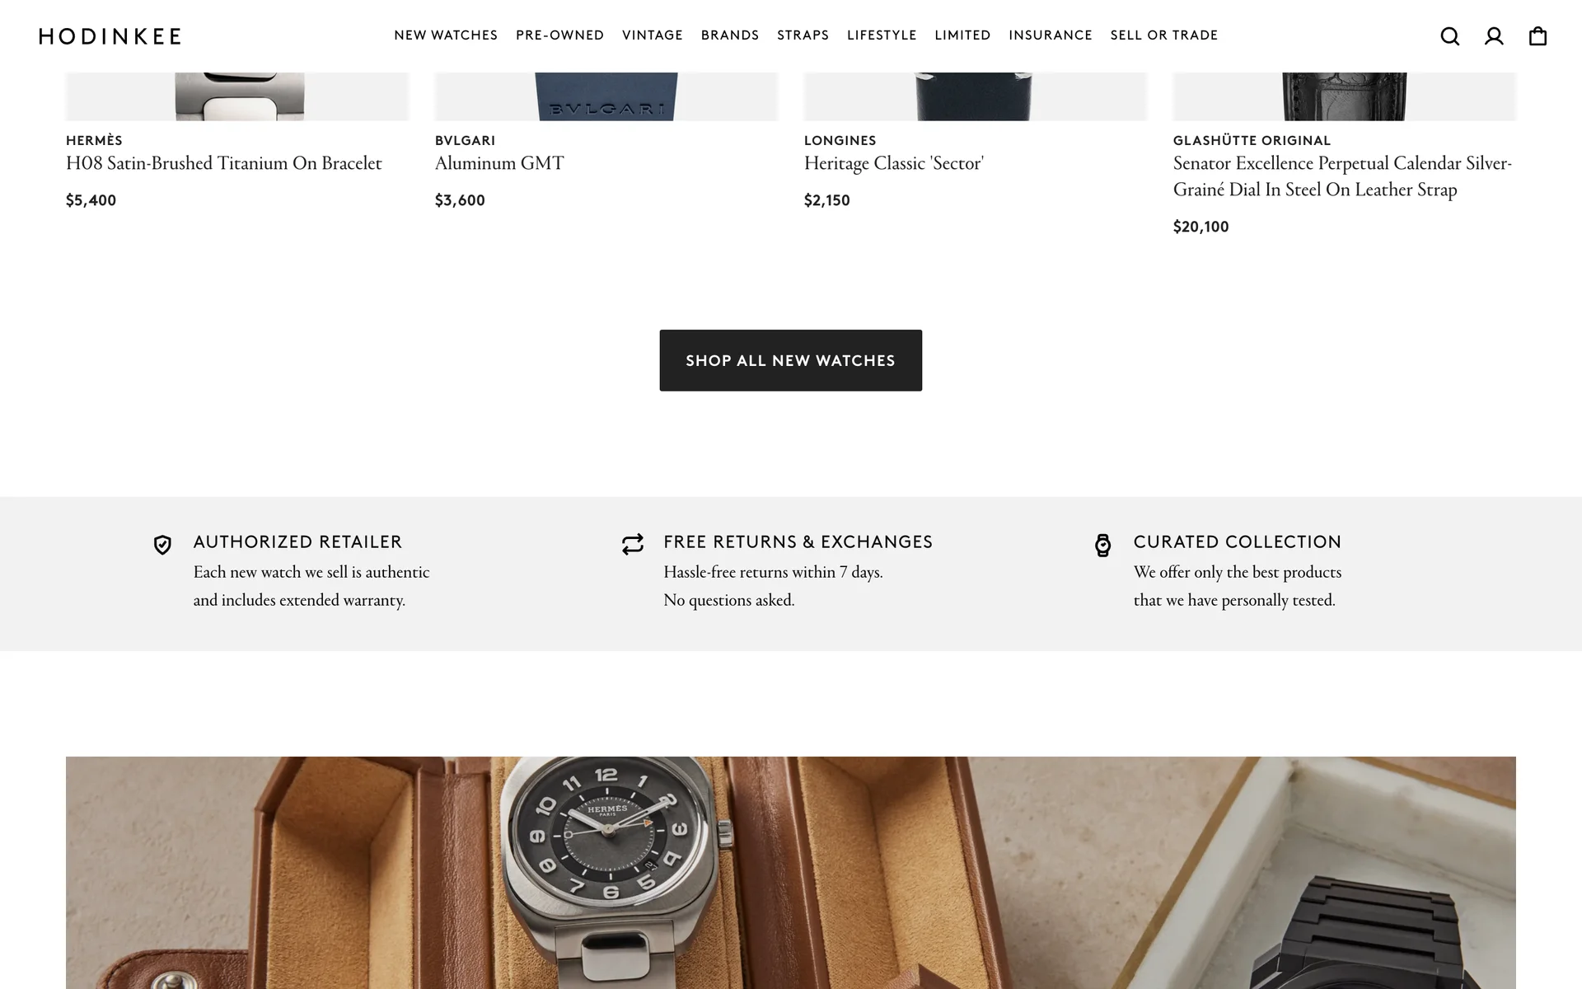The height and width of the screenshot is (989, 1582).
Task: Expand the Brands menu
Action: click(729, 35)
